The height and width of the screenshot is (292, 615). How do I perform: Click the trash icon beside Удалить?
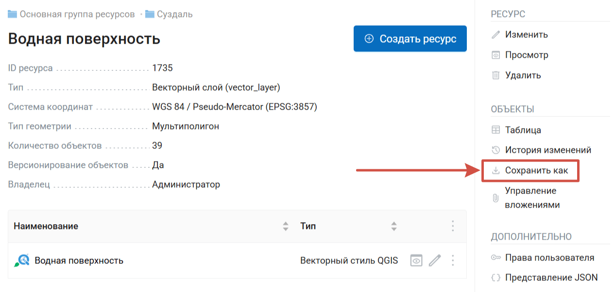(495, 76)
